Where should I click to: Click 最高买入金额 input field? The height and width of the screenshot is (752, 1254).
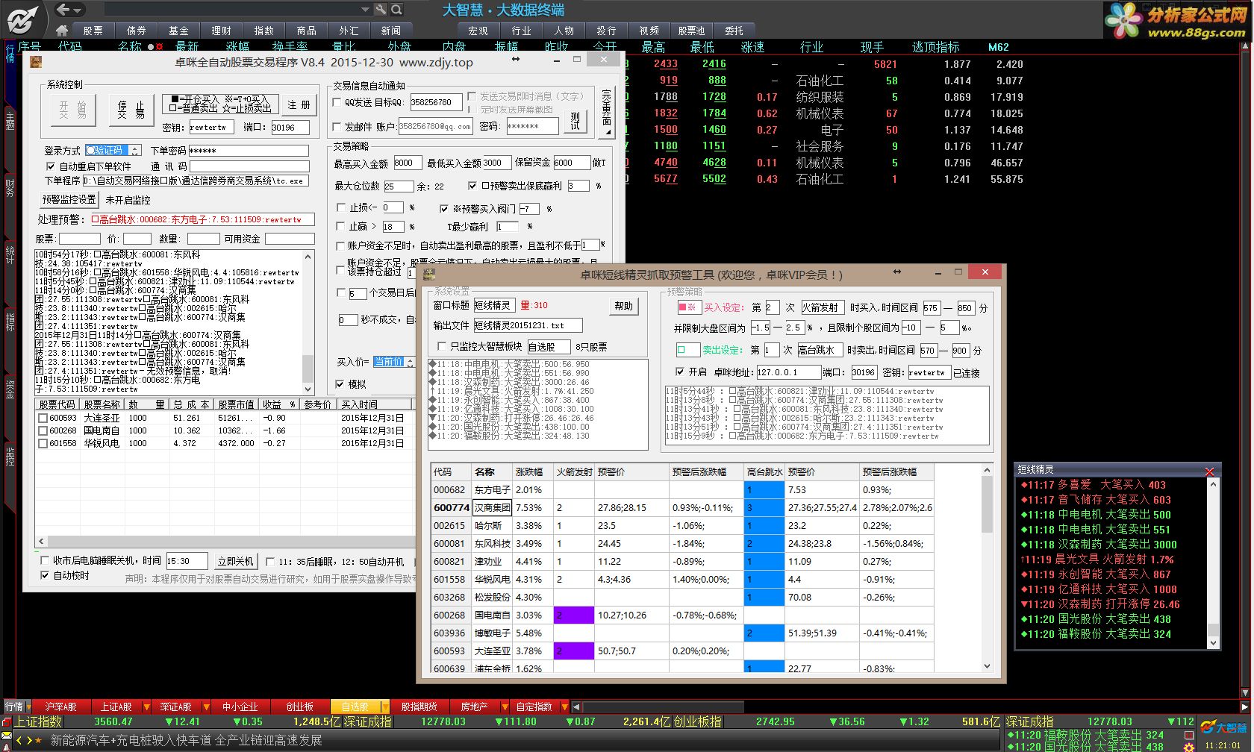tap(408, 163)
